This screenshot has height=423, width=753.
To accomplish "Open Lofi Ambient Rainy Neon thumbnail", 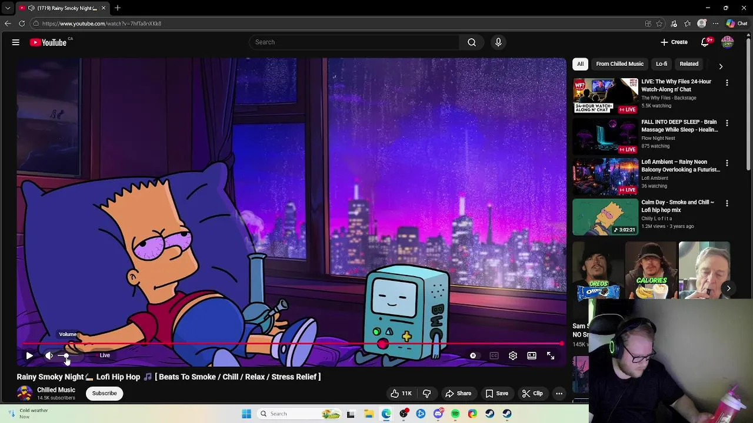I will click(x=605, y=176).
